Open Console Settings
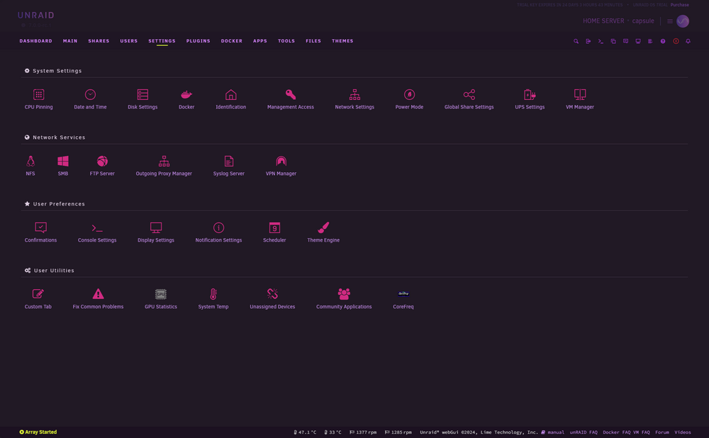Image resolution: width=709 pixels, height=438 pixels. (97, 232)
